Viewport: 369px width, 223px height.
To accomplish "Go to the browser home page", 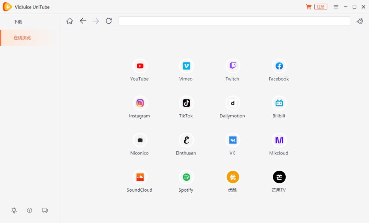I will click(x=70, y=21).
